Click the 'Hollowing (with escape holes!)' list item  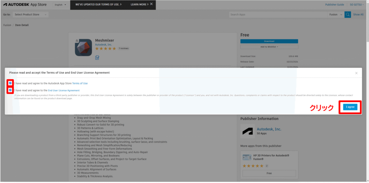pyautogui.click(x=95, y=131)
